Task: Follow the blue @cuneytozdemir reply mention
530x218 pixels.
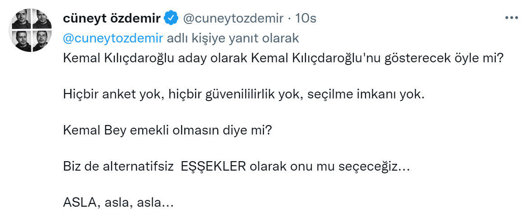Action: click(x=113, y=38)
